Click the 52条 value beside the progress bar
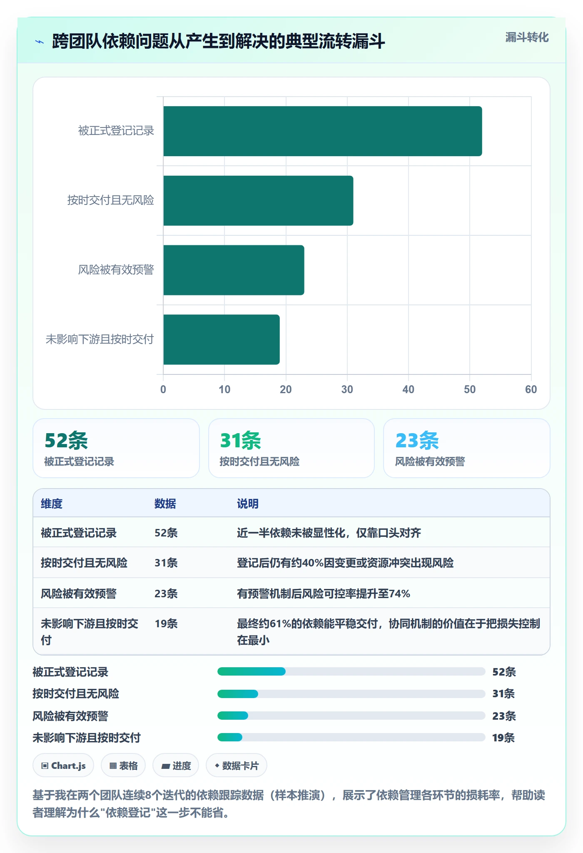The height and width of the screenshot is (853, 583). click(x=504, y=672)
